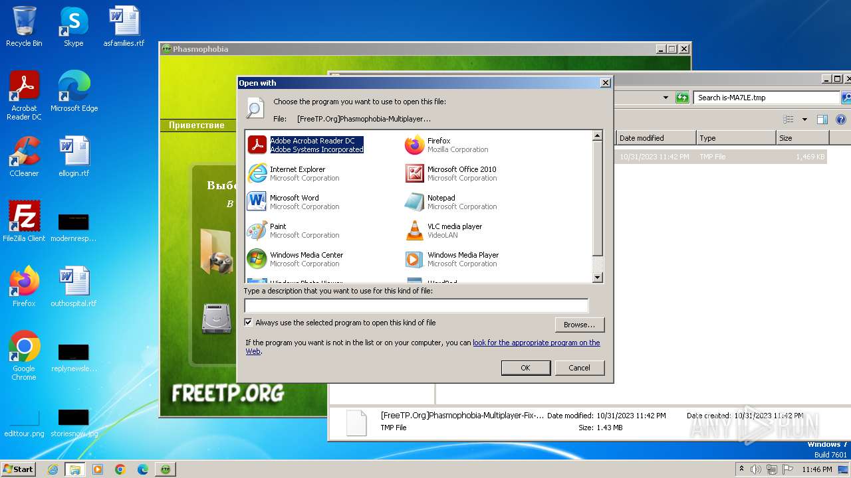Select Firefox desktop shortcut
Image resolution: width=851 pixels, height=478 pixels.
pyautogui.click(x=24, y=287)
